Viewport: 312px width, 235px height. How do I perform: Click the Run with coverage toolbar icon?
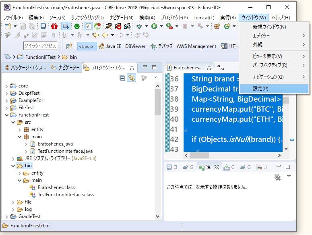169,26
